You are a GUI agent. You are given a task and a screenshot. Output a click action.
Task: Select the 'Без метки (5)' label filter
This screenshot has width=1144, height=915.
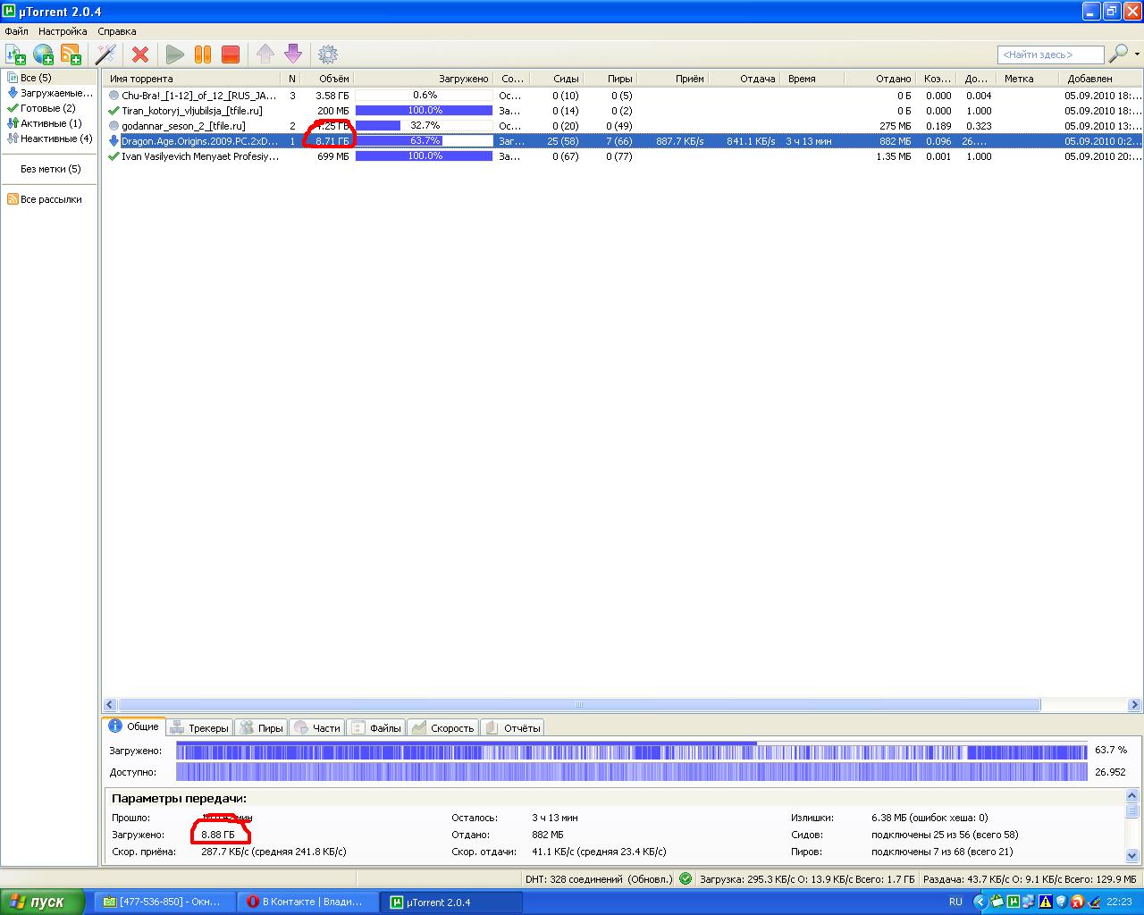click(x=50, y=169)
